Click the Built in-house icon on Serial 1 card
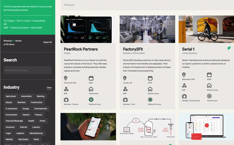 pos(209,85)
